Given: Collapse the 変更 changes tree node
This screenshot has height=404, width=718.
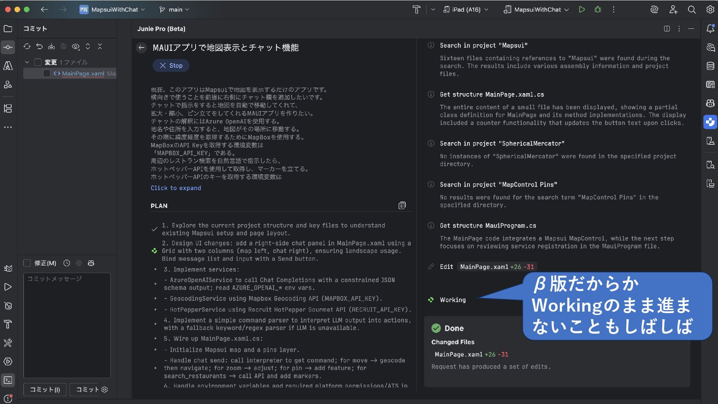Looking at the screenshot, I should point(27,62).
